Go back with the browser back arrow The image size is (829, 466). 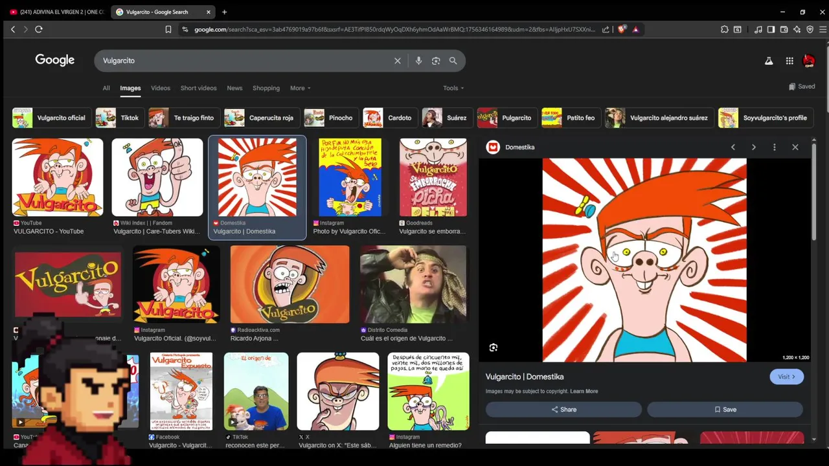13,29
